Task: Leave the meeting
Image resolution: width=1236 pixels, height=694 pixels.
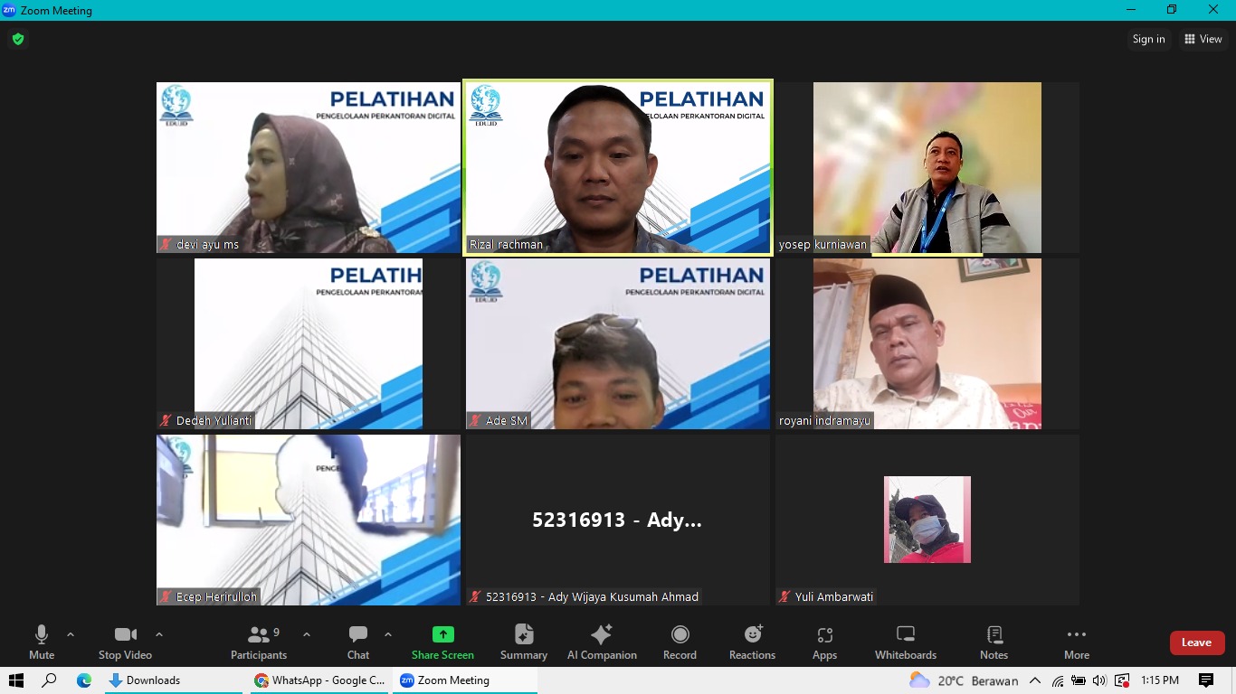Action: [x=1197, y=642]
